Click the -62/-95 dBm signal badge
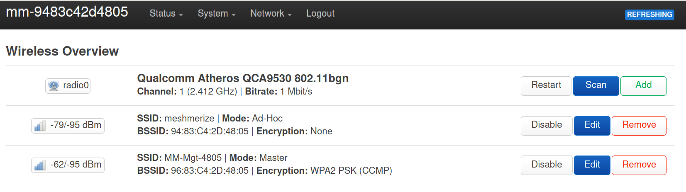The image size is (686, 192). [68, 165]
